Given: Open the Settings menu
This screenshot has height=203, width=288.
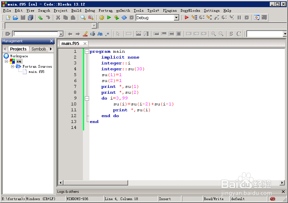Looking at the screenshot, I should [212, 10].
